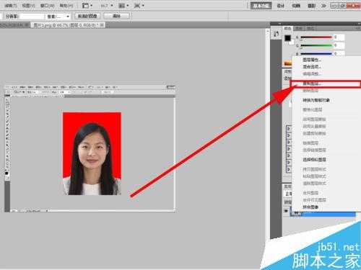Toggle the eye visibility of selected layer
This screenshot has height=270, width=361.
click(286, 211)
